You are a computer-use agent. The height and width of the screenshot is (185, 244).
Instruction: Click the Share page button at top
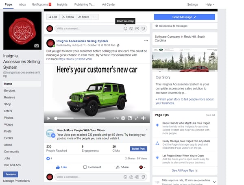click(83, 17)
